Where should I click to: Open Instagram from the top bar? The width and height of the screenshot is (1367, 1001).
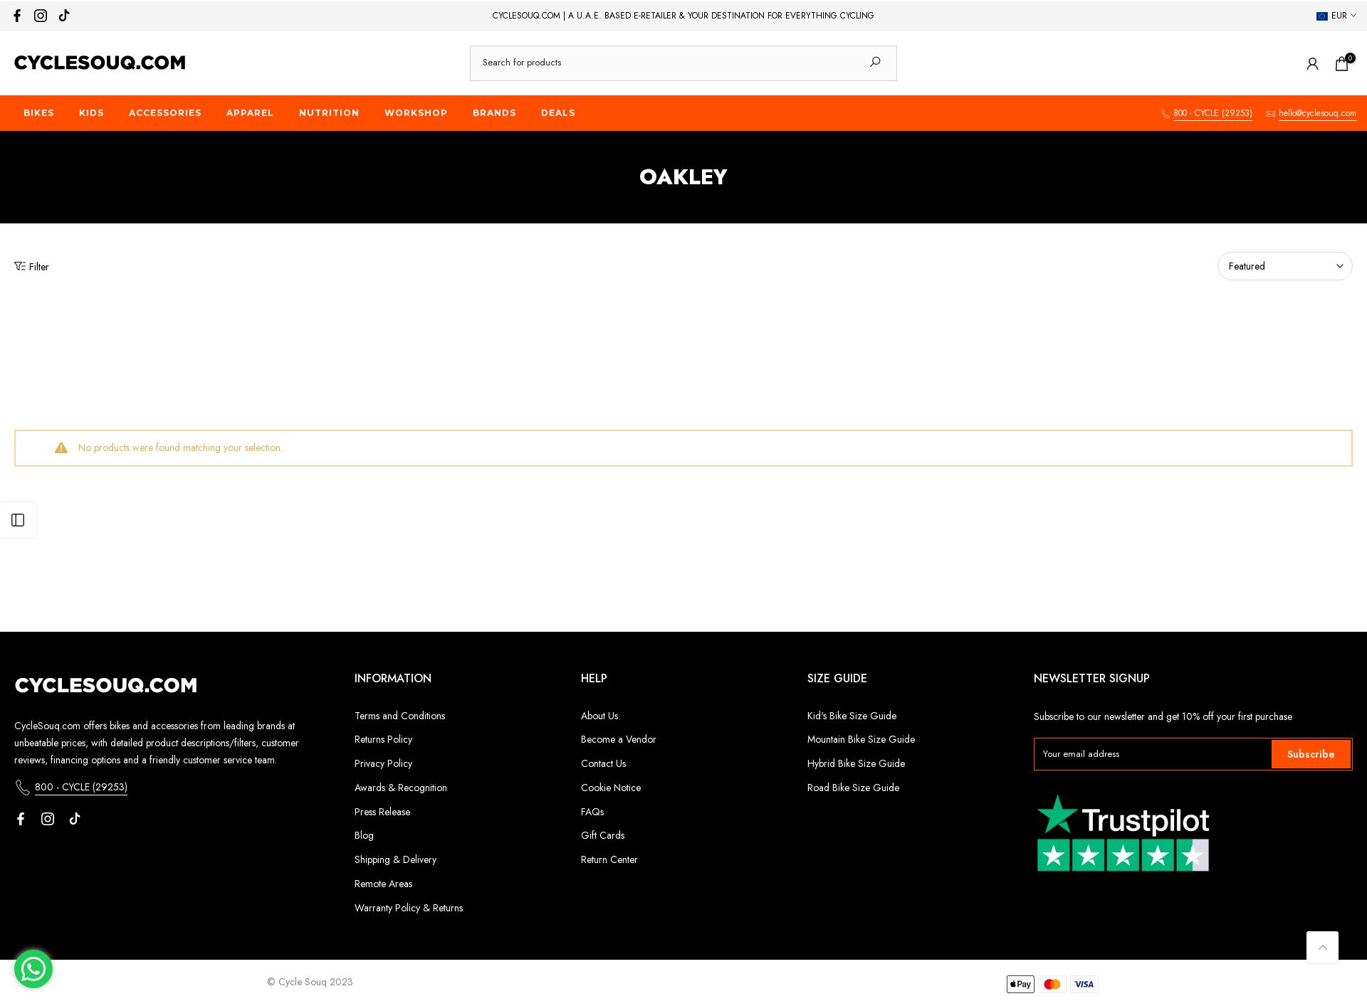[41, 16]
